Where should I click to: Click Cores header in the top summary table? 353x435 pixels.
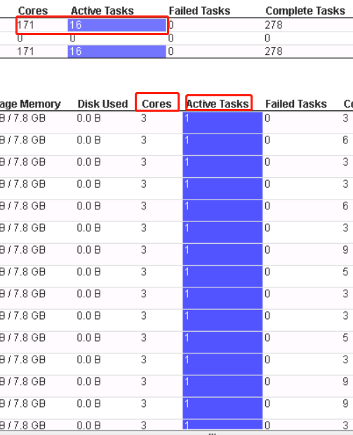pyautogui.click(x=33, y=11)
